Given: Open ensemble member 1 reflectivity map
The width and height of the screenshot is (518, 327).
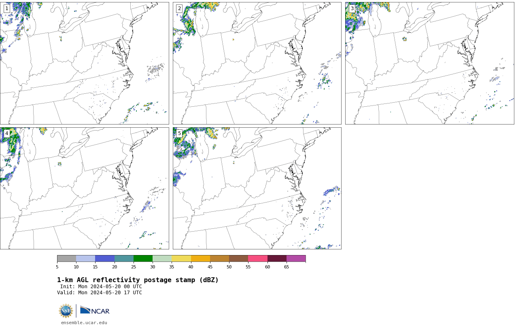Looking at the screenshot, I should (84, 63).
